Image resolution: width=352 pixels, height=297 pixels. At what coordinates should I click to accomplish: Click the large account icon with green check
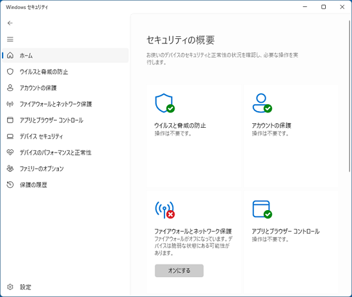click(262, 103)
